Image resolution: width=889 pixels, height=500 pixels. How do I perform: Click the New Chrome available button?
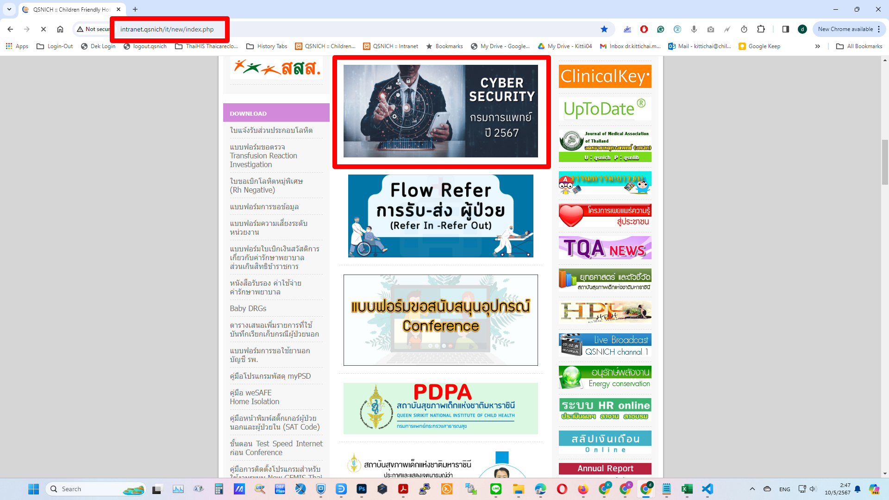[x=845, y=29]
